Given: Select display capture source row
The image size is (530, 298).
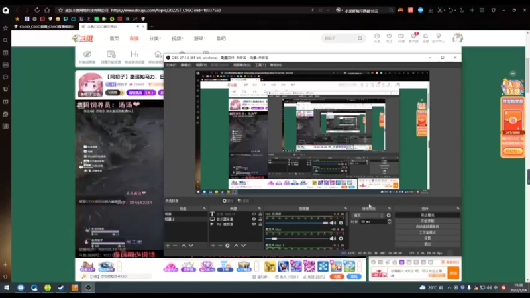Looking at the screenshot, I should (235, 219).
